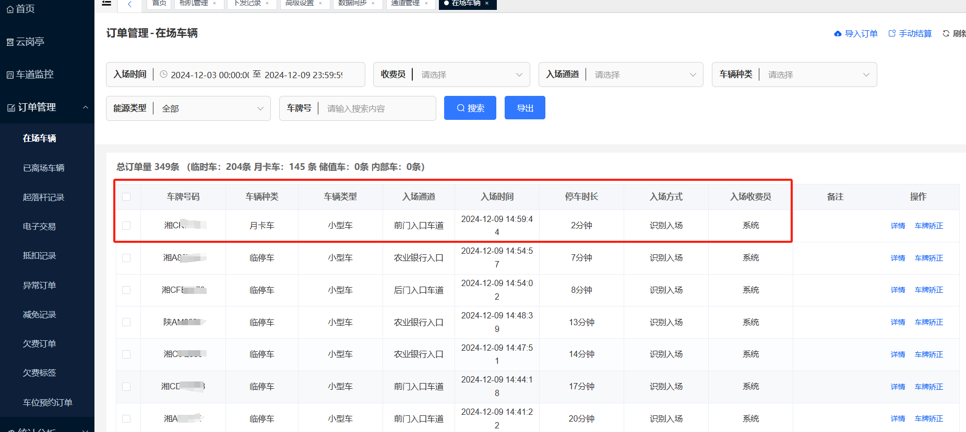Image resolution: width=966 pixels, height=432 pixels.
Task: Click 车牌矫正 for the 13分钟 row
Action: [x=929, y=322]
